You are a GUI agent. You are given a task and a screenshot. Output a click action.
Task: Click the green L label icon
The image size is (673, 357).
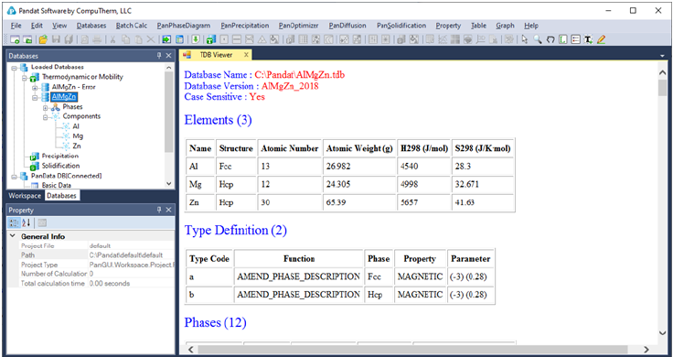click(x=563, y=39)
